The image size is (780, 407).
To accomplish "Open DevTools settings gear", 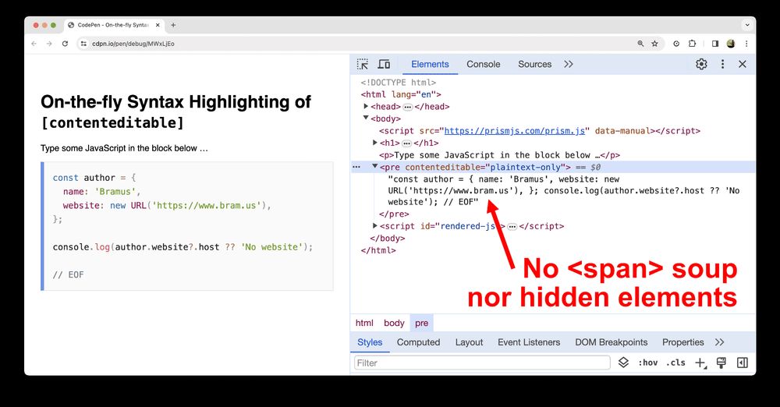I will coord(701,64).
